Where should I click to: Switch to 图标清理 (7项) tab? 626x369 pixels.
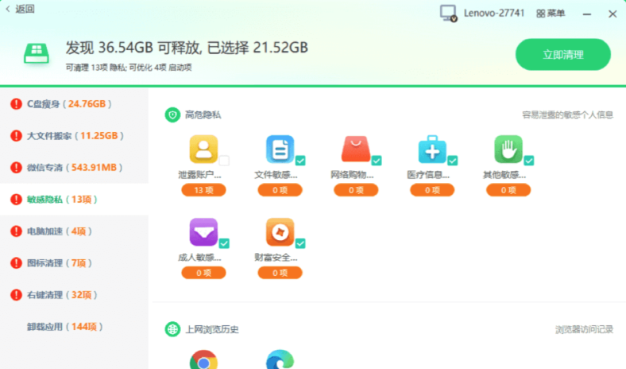(x=74, y=263)
